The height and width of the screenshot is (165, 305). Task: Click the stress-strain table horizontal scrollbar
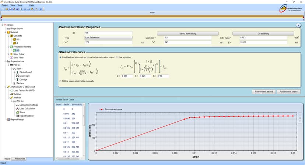[x=69, y=158]
